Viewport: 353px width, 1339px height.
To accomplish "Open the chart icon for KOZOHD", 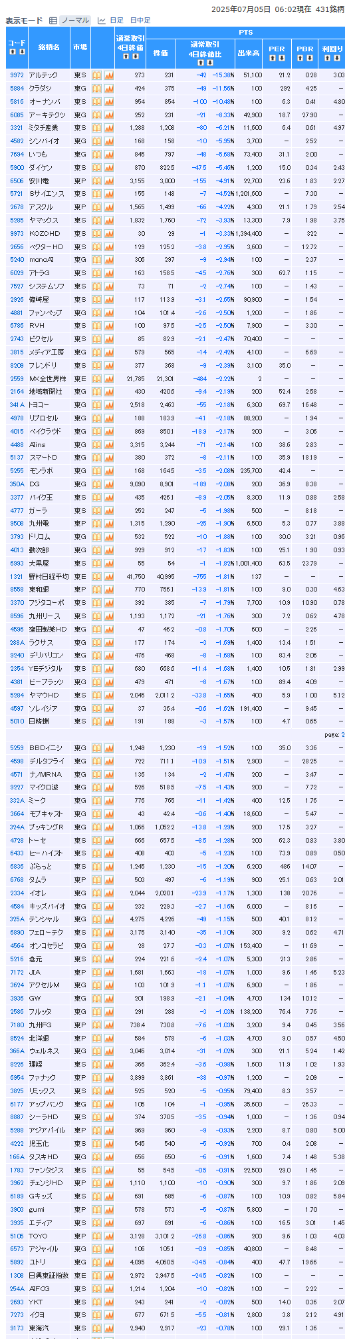I will (x=109, y=233).
